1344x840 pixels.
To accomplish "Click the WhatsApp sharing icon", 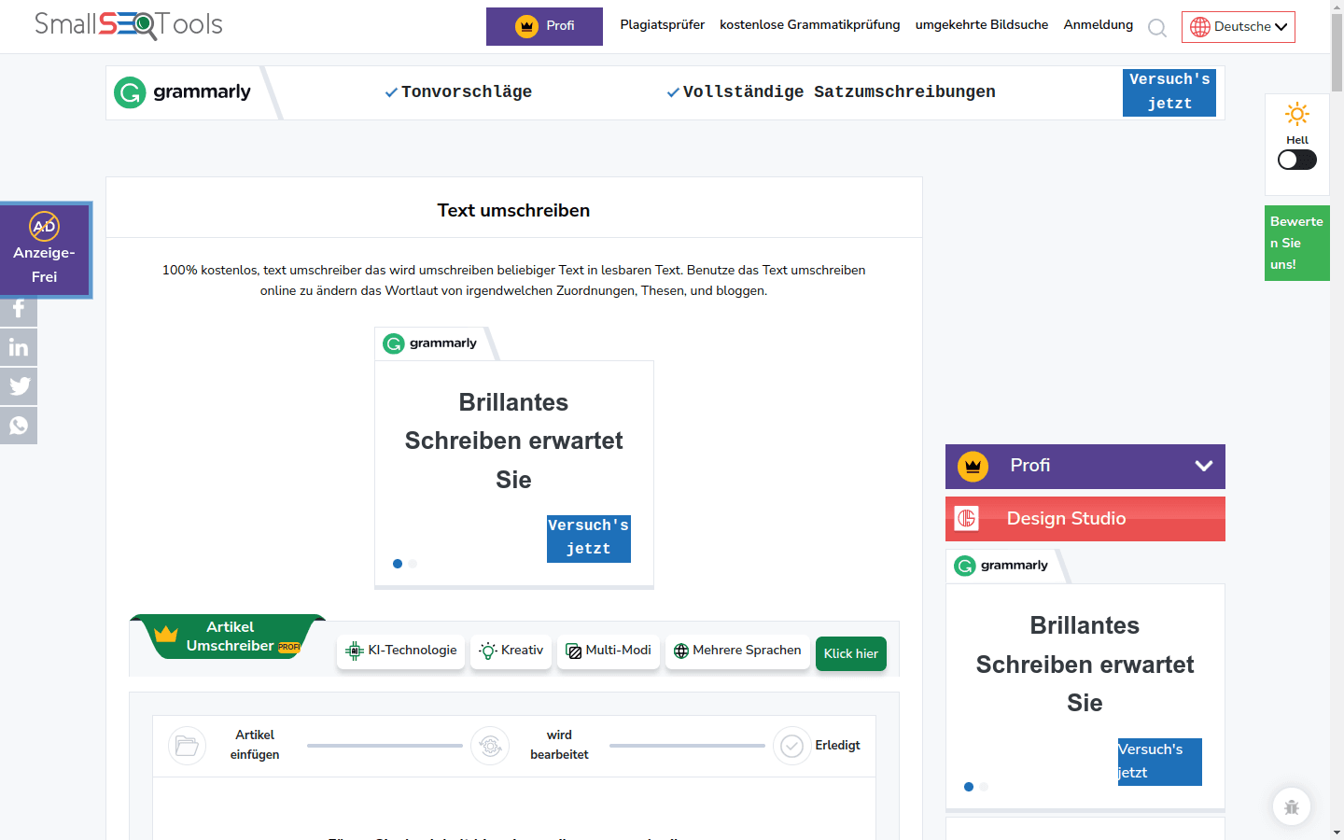I will coord(18,426).
